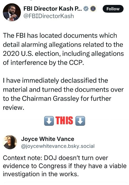Click the FBI seal affiliation badge
Image resolution: width=129 pixels, height=185 pixels.
[93, 9]
